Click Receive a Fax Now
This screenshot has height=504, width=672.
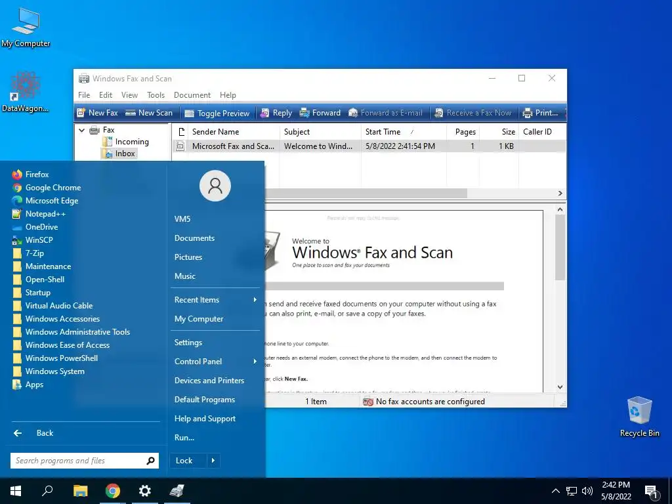[x=472, y=113]
